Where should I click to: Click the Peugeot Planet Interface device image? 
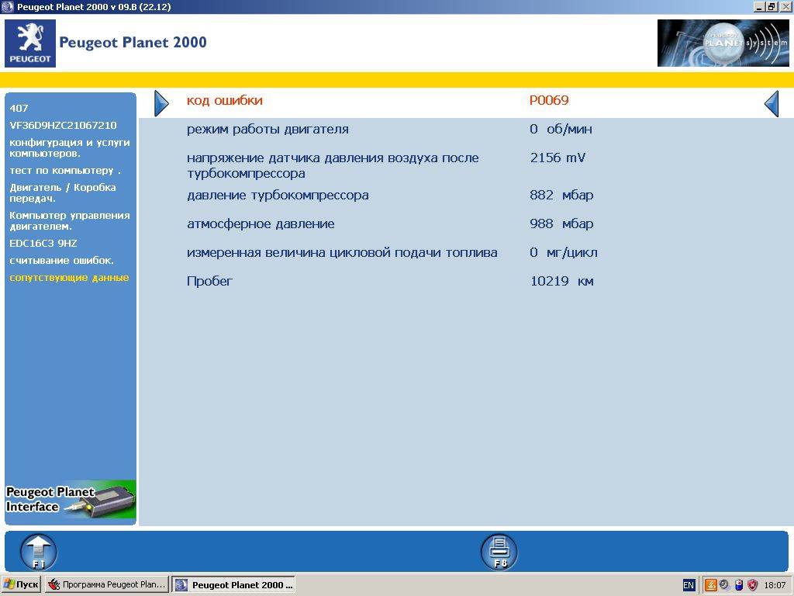[71, 500]
